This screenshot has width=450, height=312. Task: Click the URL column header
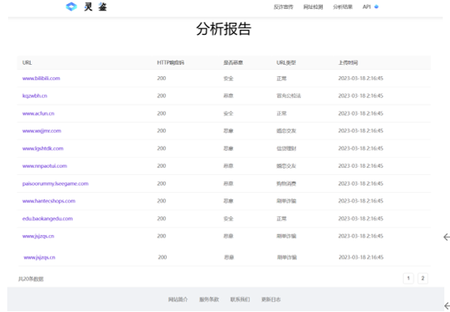click(27, 62)
